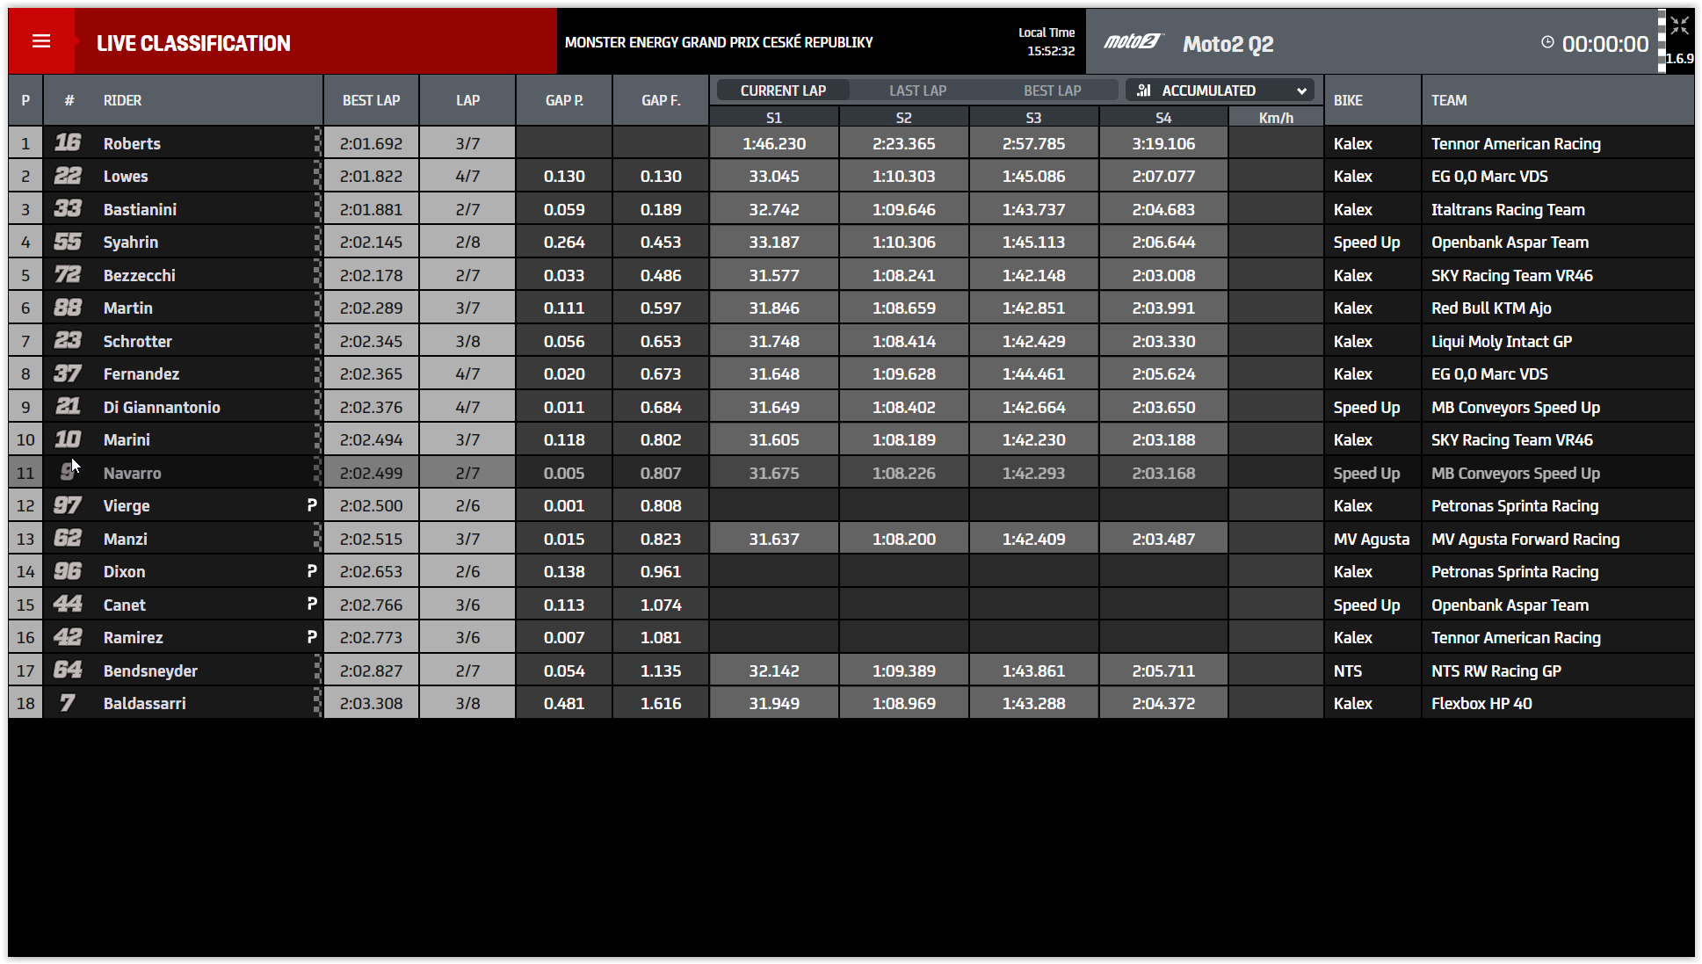Click the accumulated bar chart icon

[1144, 91]
